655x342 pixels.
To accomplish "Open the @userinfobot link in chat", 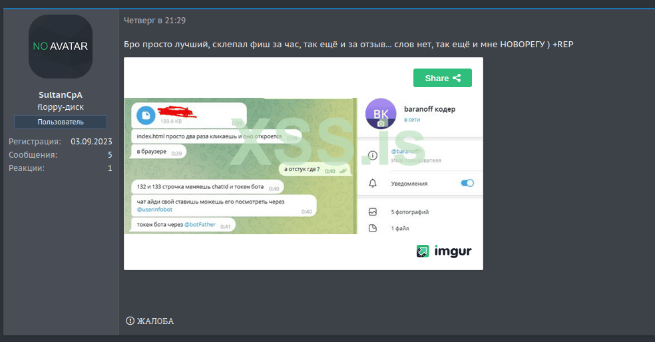I will [154, 210].
